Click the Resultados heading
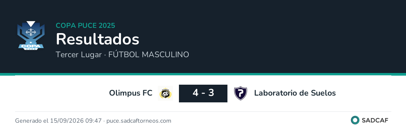 [x=98, y=40]
